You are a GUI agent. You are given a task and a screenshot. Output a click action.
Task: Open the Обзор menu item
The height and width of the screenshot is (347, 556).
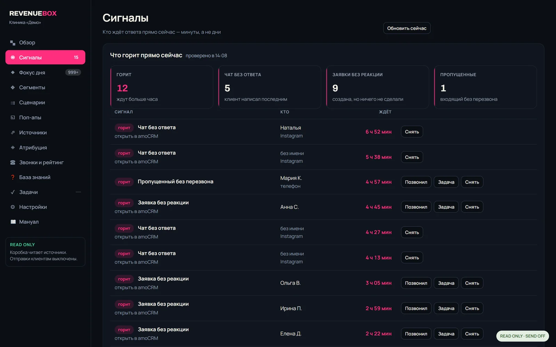tap(45, 43)
